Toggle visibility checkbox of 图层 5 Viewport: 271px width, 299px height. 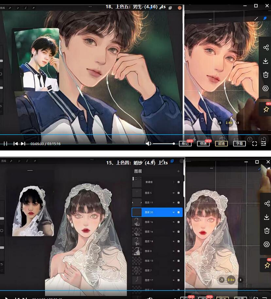coord(178,193)
